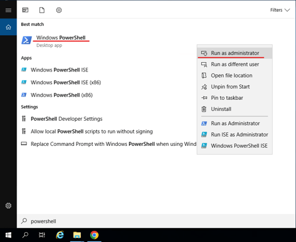Click the Run ISE as Administrator icon
This screenshot has height=242, width=296.
[204, 134]
